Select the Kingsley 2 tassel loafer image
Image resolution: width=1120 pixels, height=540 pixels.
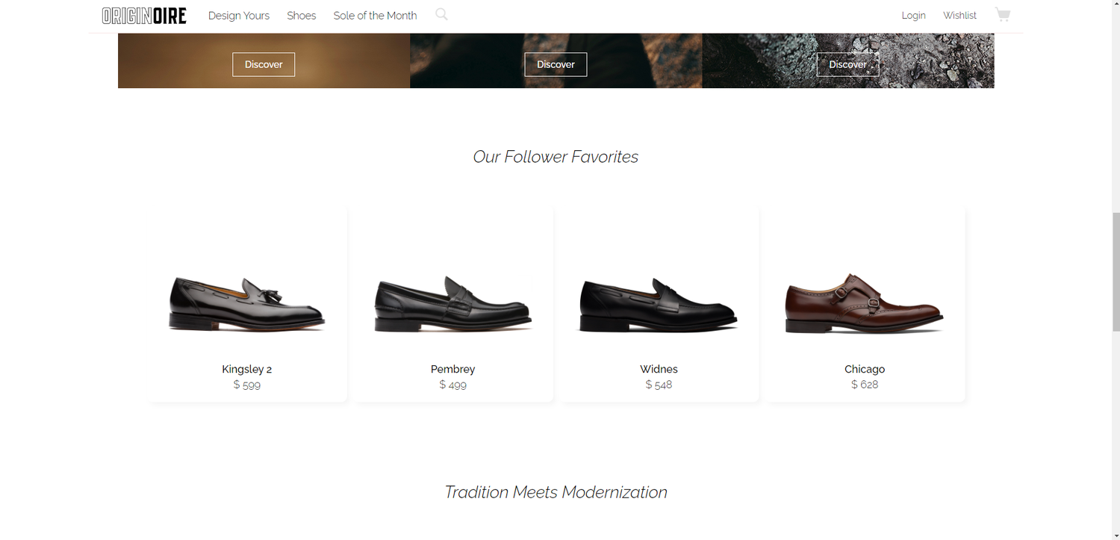[247, 303]
